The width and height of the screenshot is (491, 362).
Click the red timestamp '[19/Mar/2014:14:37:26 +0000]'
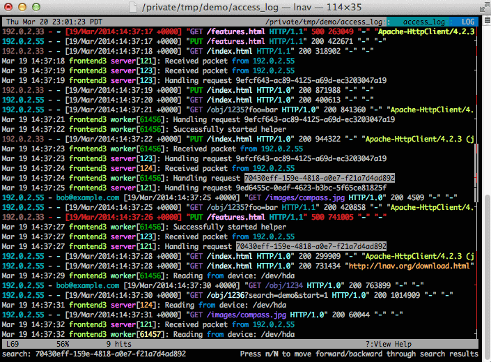click(x=123, y=217)
